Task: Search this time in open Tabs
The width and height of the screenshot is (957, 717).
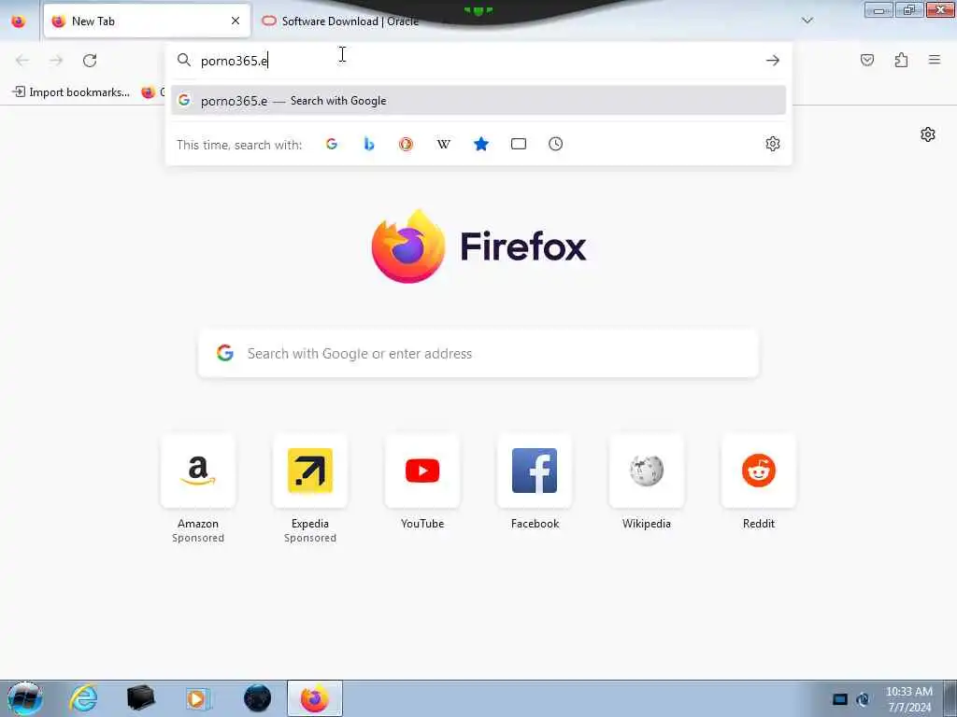Action: click(518, 144)
